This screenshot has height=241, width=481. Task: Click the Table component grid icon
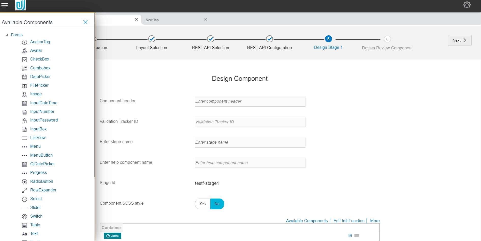tap(24, 225)
